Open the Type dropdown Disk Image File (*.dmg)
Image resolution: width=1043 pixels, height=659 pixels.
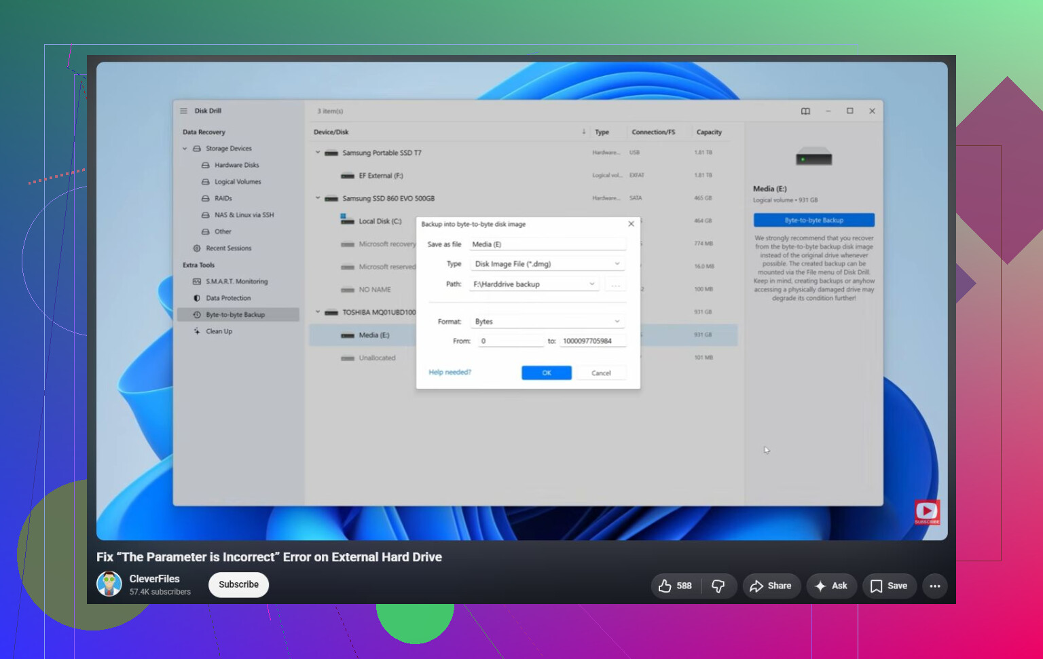click(547, 264)
